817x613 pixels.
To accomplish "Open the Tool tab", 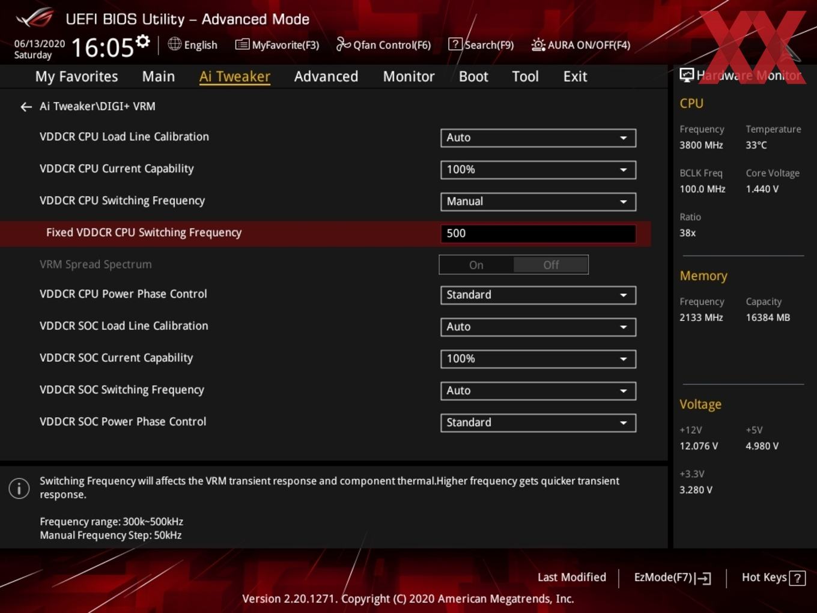I will [x=526, y=77].
